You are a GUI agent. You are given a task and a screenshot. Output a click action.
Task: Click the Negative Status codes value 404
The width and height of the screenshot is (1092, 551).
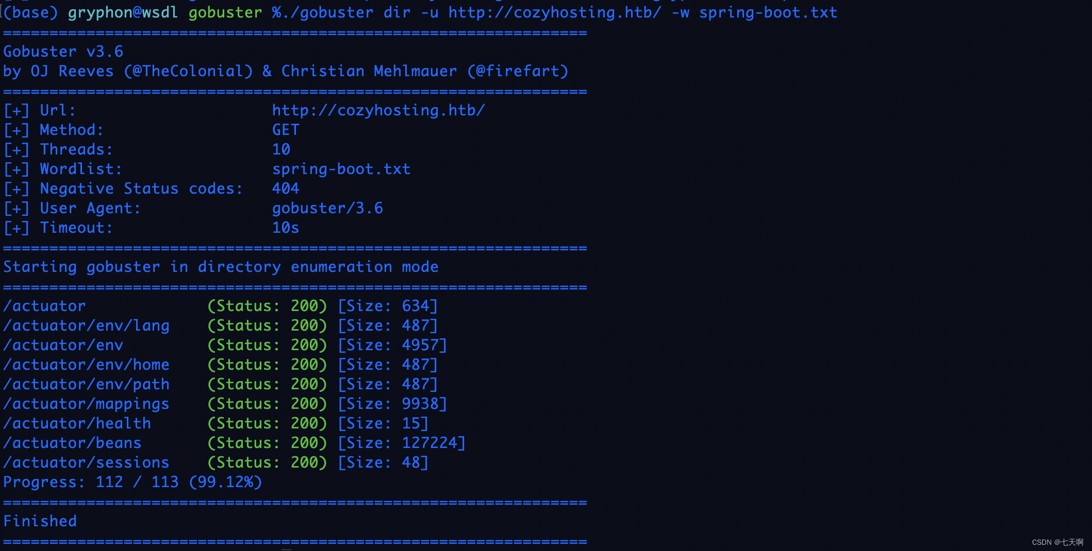point(286,188)
